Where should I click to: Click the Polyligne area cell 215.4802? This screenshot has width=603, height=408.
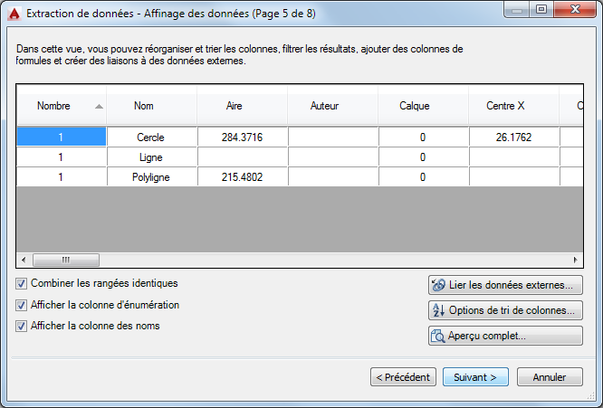243,177
